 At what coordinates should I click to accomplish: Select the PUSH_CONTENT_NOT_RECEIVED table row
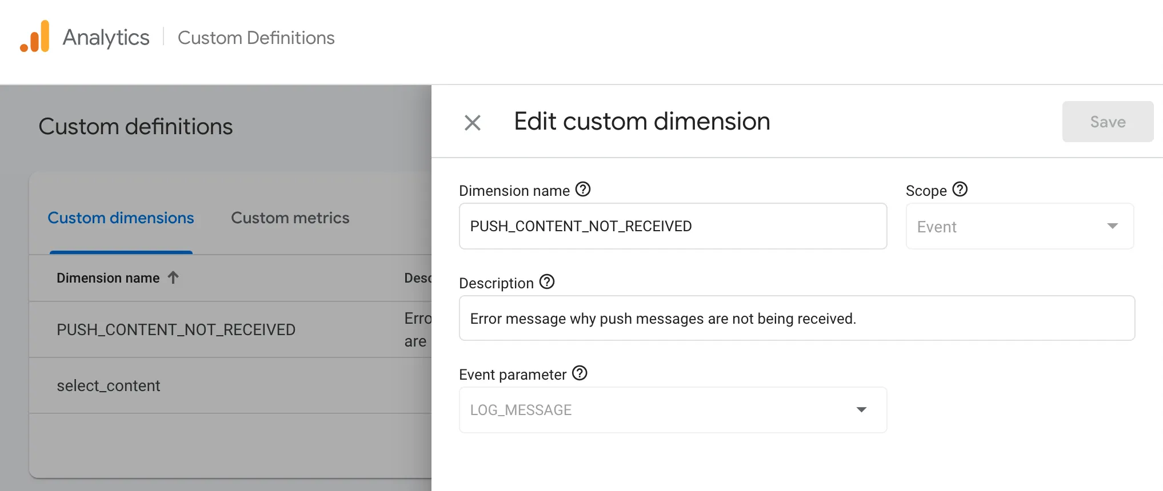pyautogui.click(x=176, y=330)
